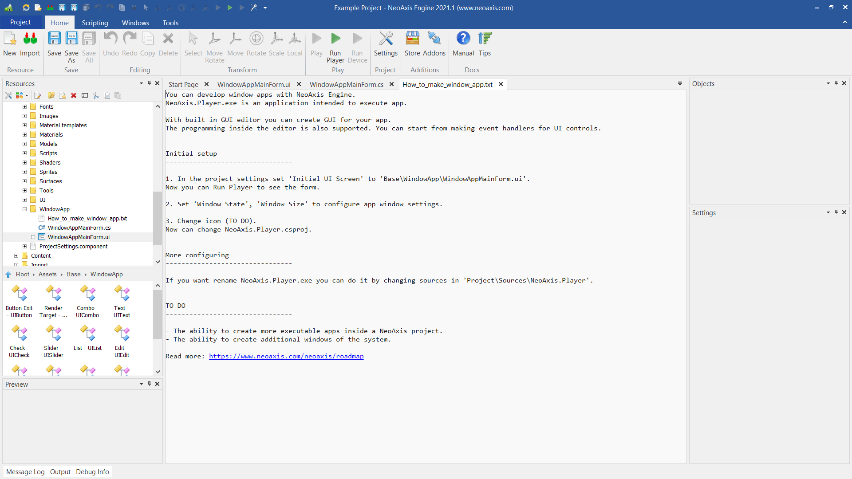Expand the Materials folder node

[x=25, y=134]
